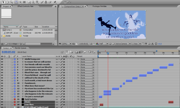Toggle the Frame Blending enable switch in timeline
This screenshot has height=108, width=180.
point(80,52)
